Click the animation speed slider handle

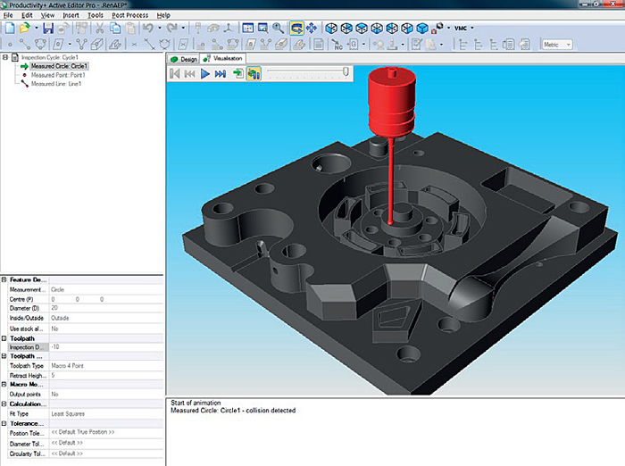pos(346,71)
